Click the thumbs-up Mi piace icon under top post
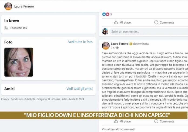 pyautogui.click(x=116, y=22)
